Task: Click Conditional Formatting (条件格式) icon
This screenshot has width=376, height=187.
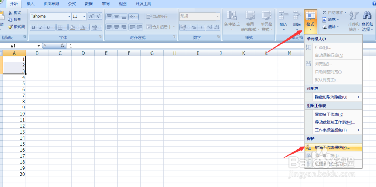Action: (x=232, y=15)
